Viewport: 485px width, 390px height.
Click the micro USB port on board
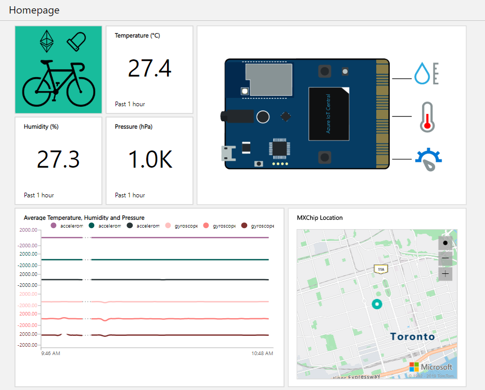coord(228,154)
